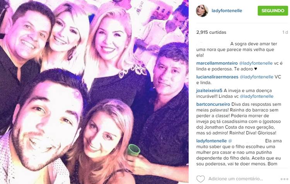Click @ladyfontenelle mention in lucianaliraermoraes comment
This screenshot has width=290, height=184.
point(256,77)
